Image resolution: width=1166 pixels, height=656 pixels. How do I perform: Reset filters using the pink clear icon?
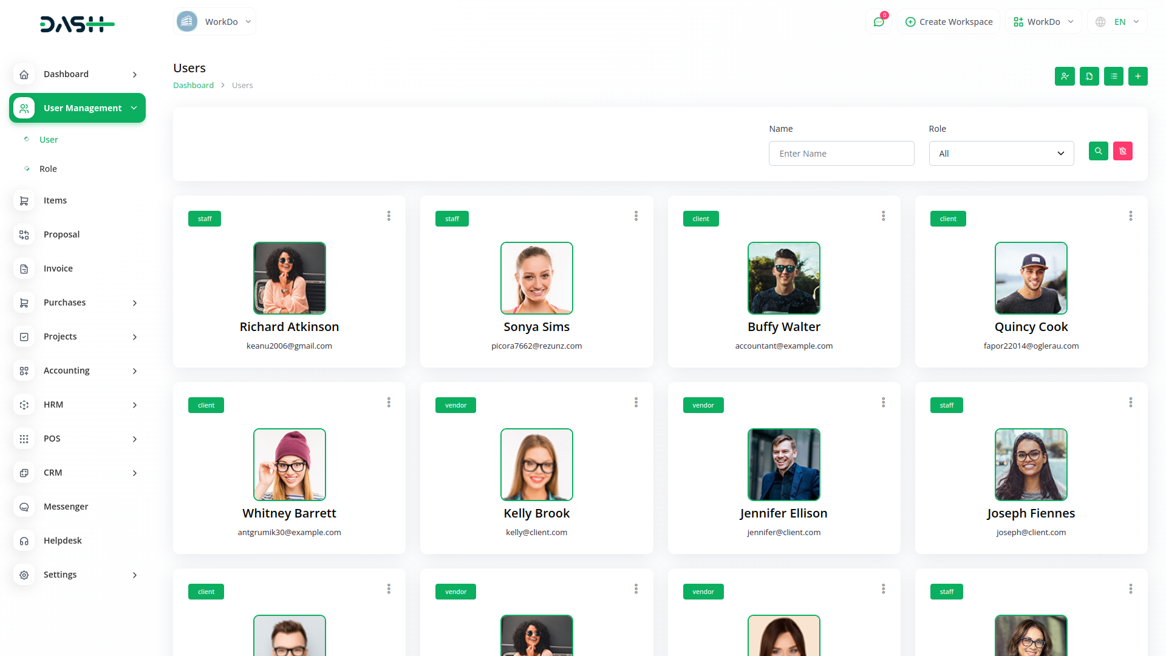(x=1122, y=151)
